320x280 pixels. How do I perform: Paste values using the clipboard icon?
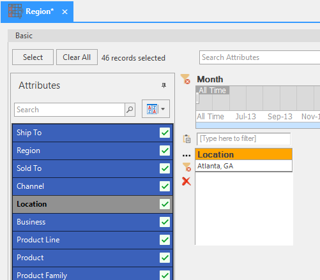187,139
